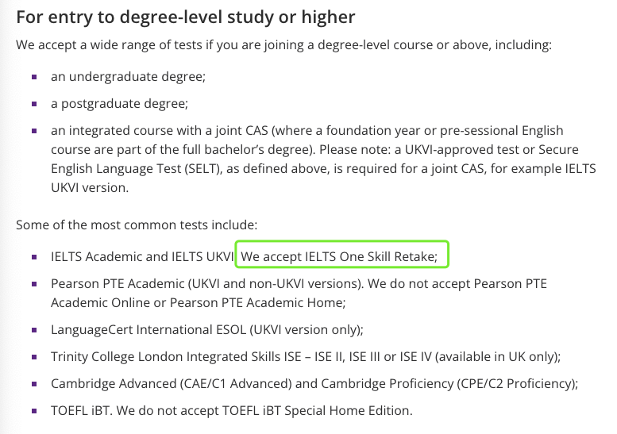The width and height of the screenshot is (617, 434).
Task: Click the bullet before 'an integrated course with a joint CAS'
Action: coord(34,131)
